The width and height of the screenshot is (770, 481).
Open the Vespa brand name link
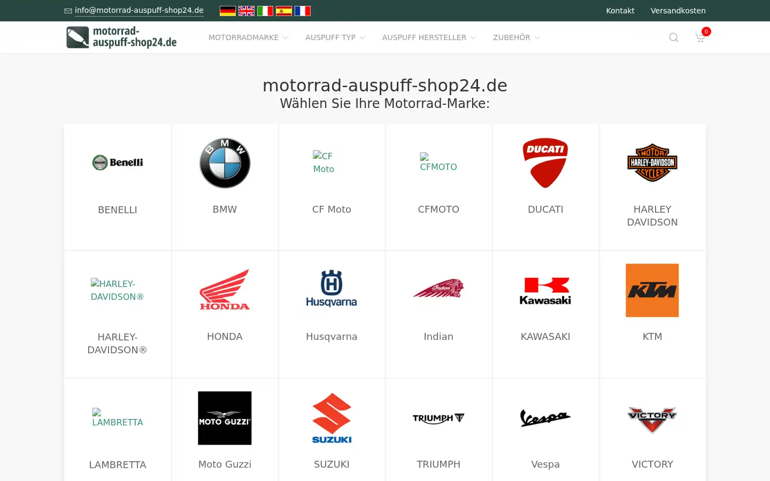(x=545, y=464)
